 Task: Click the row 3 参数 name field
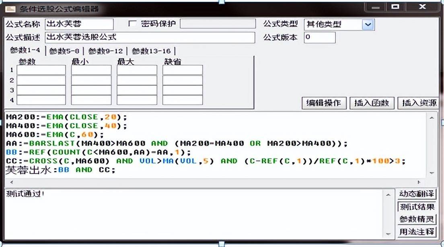pyautogui.click(x=41, y=90)
